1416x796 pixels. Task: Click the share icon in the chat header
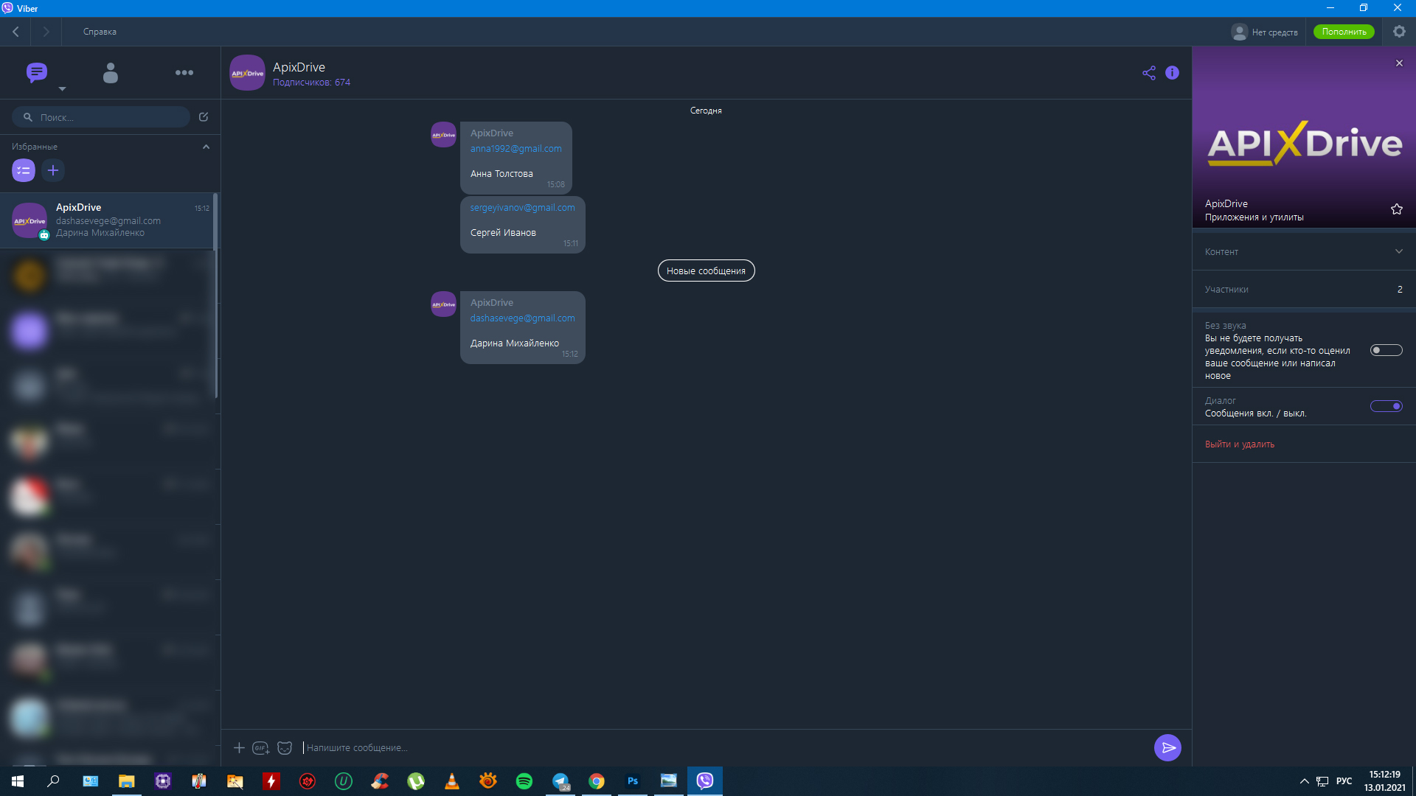(x=1149, y=72)
